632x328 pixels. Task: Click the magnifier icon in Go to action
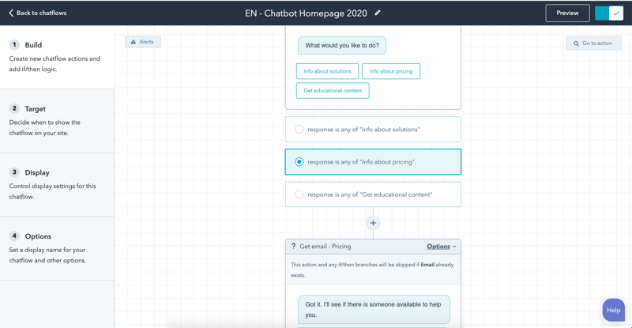click(577, 43)
